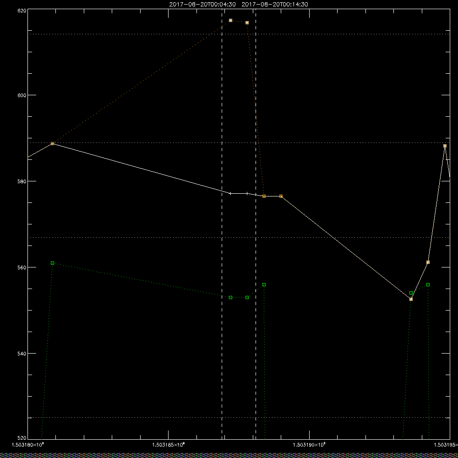Select the y-axis label 520

coord(22,438)
